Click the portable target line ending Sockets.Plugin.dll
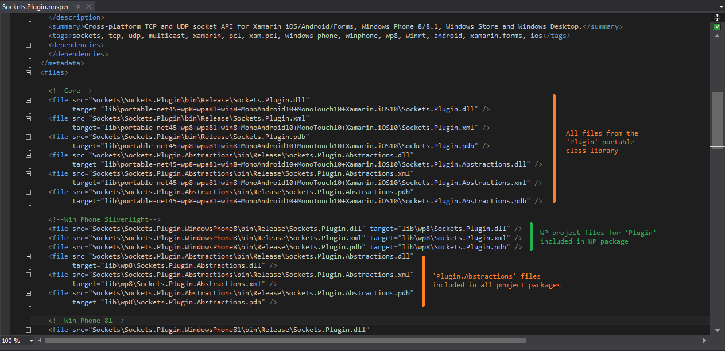 pyautogui.click(x=281, y=109)
